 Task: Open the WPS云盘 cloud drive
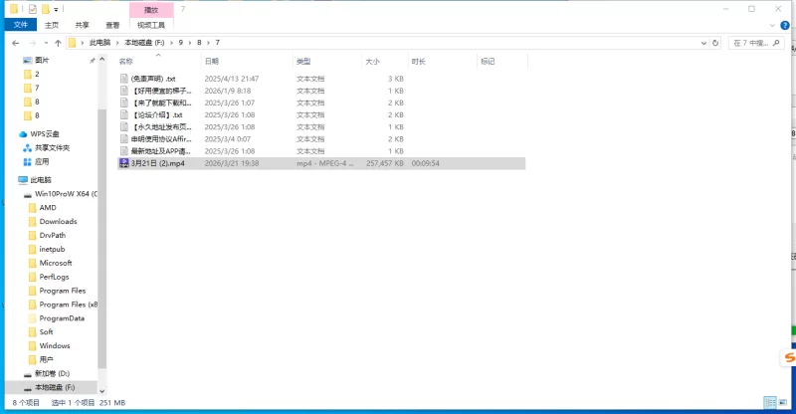[45, 133]
